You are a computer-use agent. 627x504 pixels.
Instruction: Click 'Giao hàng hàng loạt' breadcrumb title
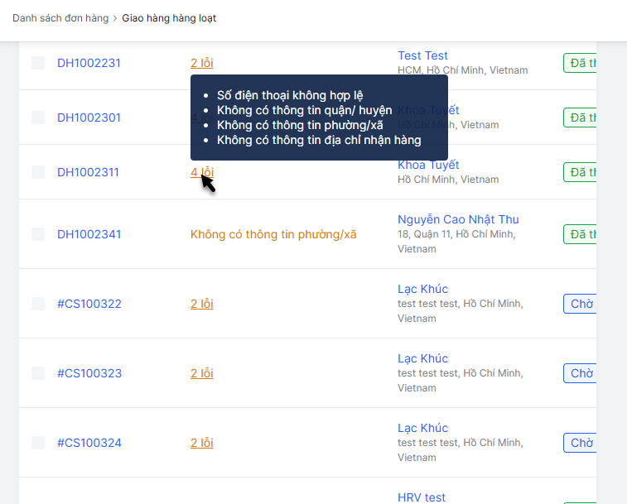(x=169, y=18)
